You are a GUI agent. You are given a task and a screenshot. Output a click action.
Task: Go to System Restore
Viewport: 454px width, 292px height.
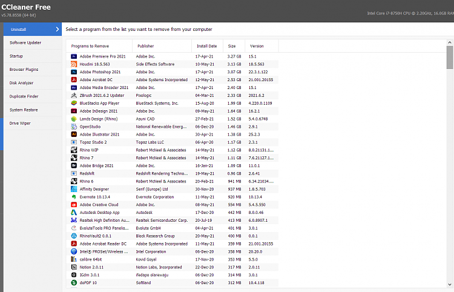(33, 110)
